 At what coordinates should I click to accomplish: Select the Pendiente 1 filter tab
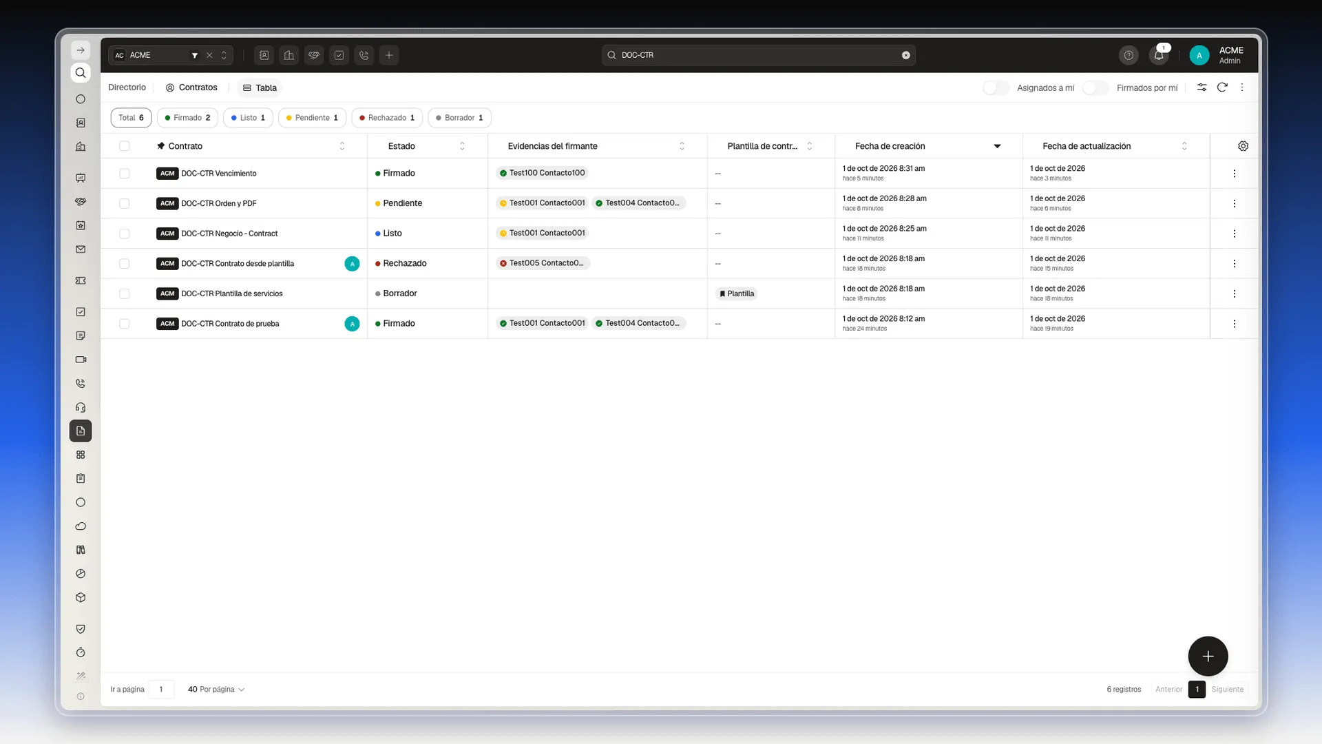[x=312, y=118]
